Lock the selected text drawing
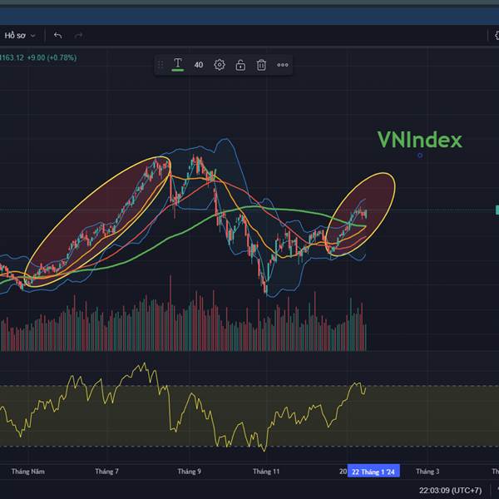 [x=240, y=65]
